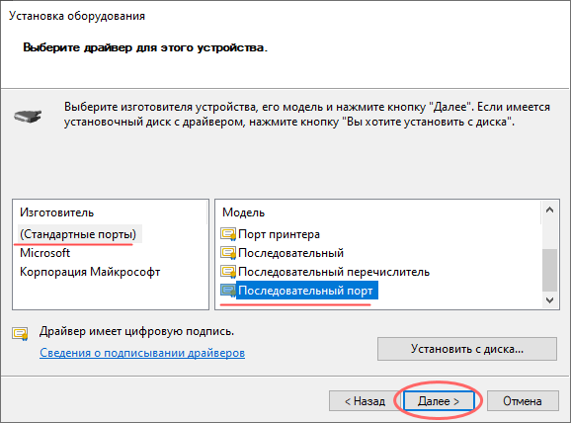Select Корпорация Майкрософт manufacturer
Screen dimensions: 571x423
pos(90,272)
